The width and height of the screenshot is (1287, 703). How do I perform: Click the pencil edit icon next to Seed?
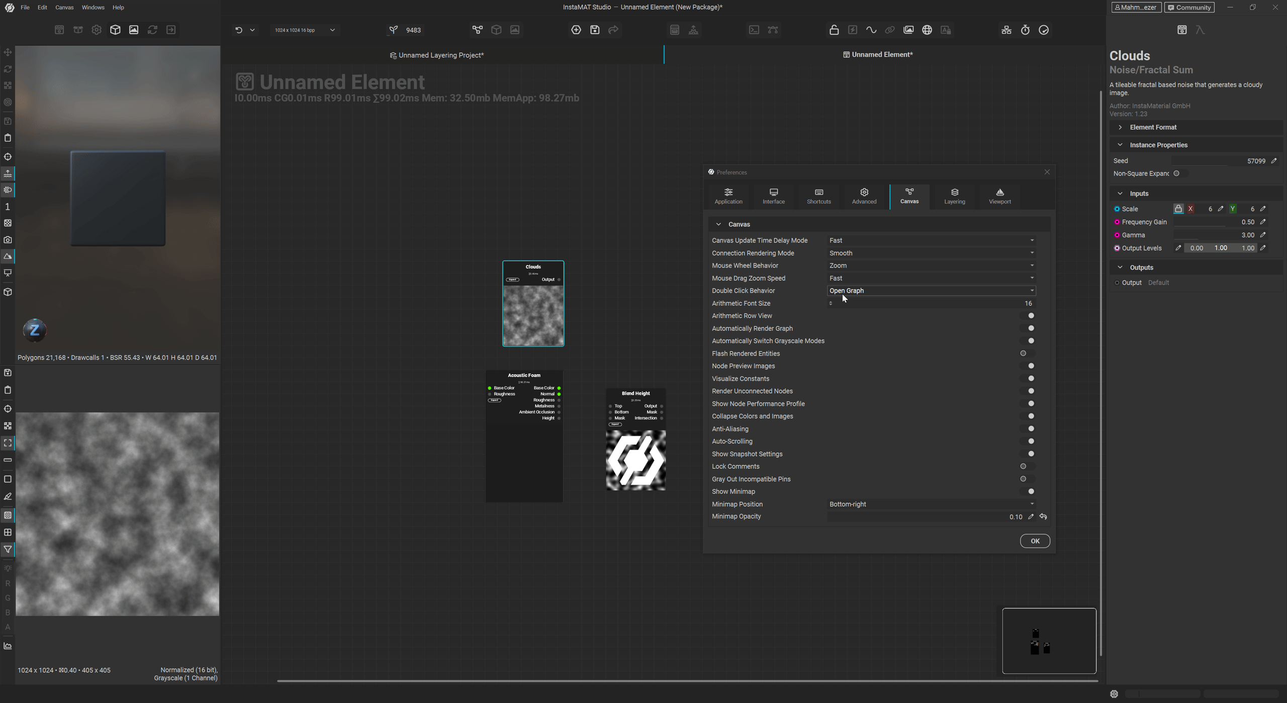point(1274,161)
